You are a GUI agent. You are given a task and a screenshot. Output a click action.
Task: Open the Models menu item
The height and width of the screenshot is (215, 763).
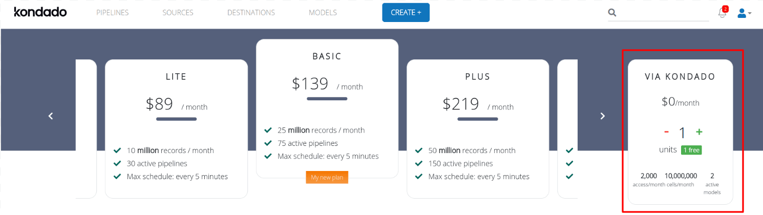click(323, 13)
